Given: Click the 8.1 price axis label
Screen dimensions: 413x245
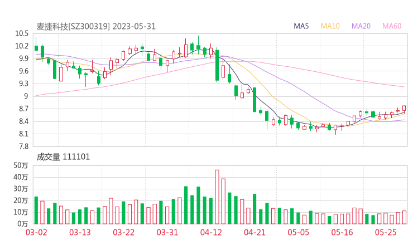Looking at the screenshot, I should [x=23, y=134].
